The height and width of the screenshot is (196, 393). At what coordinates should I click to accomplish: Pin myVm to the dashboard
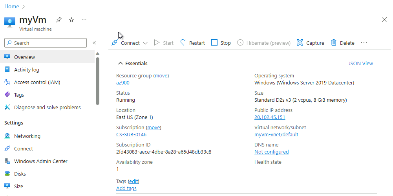pos(59,20)
